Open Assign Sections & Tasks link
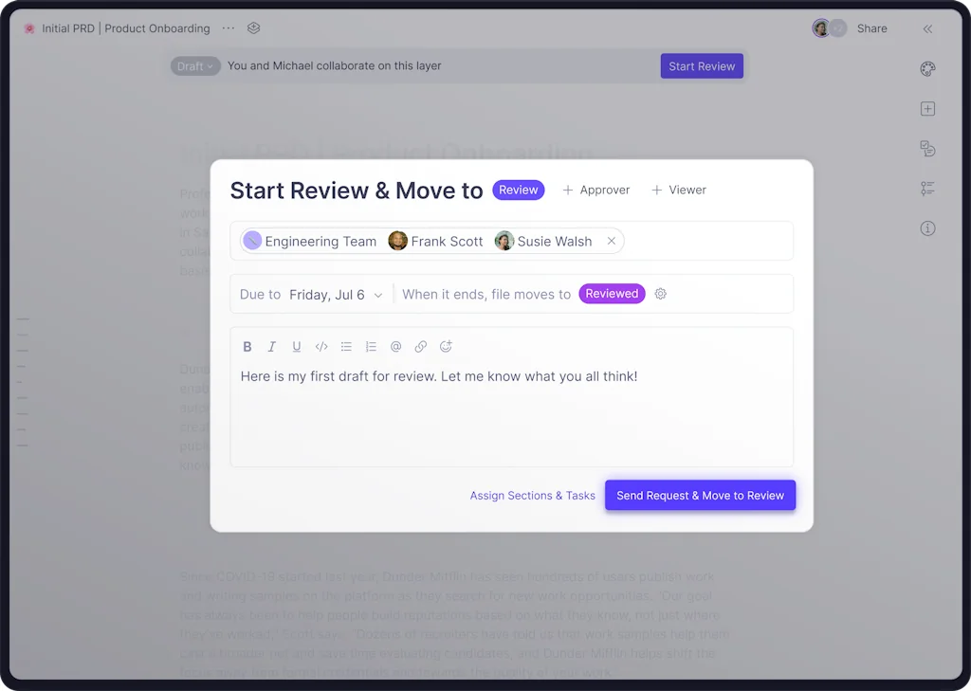Image resolution: width=971 pixels, height=691 pixels. pyautogui.click(x=532, y=496)
